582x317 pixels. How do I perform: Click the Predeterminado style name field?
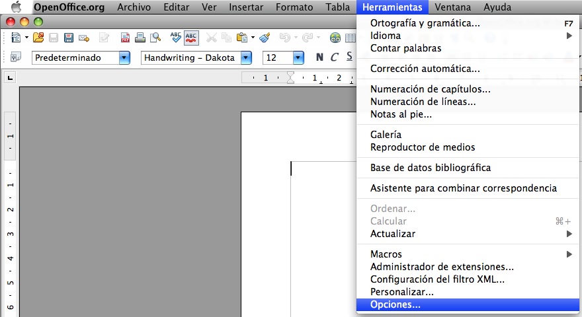click(75, 58)
